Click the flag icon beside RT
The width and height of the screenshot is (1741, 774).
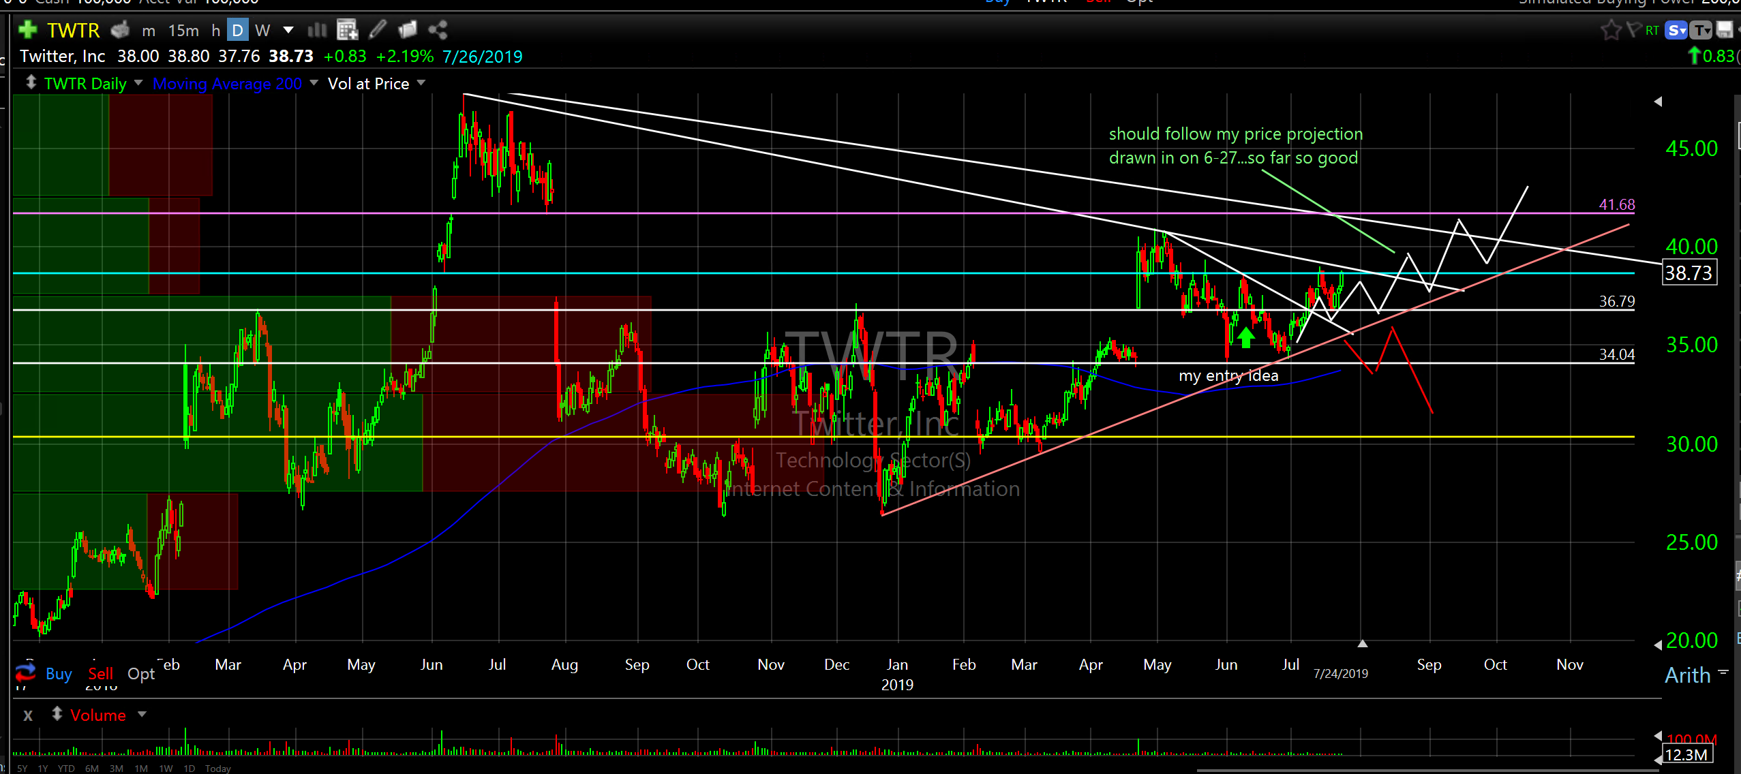click(1633, 30)
